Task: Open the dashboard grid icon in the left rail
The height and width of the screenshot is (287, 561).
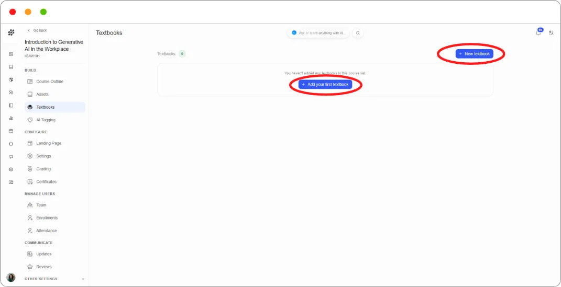Action: coord(11,54)
